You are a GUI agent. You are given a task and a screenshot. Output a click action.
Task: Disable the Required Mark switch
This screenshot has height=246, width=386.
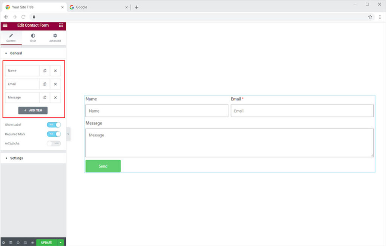[54, 134]
